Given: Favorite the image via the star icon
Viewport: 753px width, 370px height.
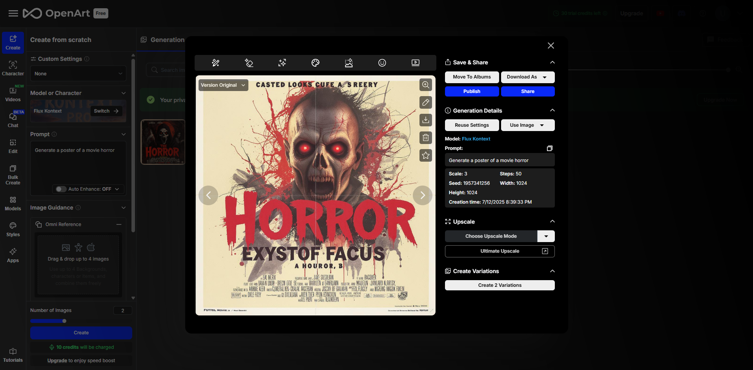Looking at the screenshot, I should pyautogui.click(x=426, y=155).
